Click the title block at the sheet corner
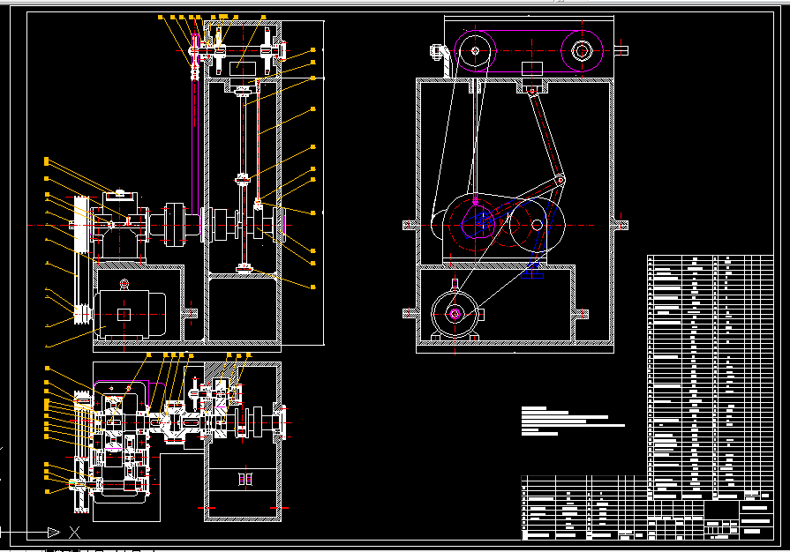 tap(710, 519)
